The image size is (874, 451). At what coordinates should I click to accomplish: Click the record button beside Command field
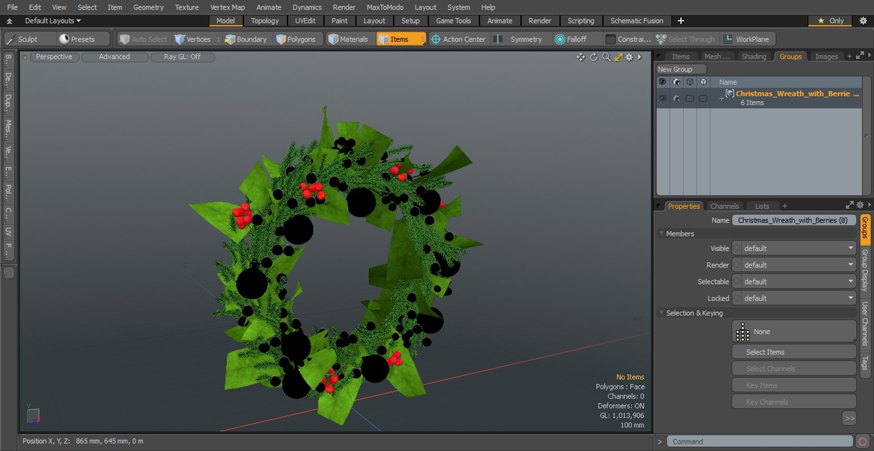[x=862, y=441]
